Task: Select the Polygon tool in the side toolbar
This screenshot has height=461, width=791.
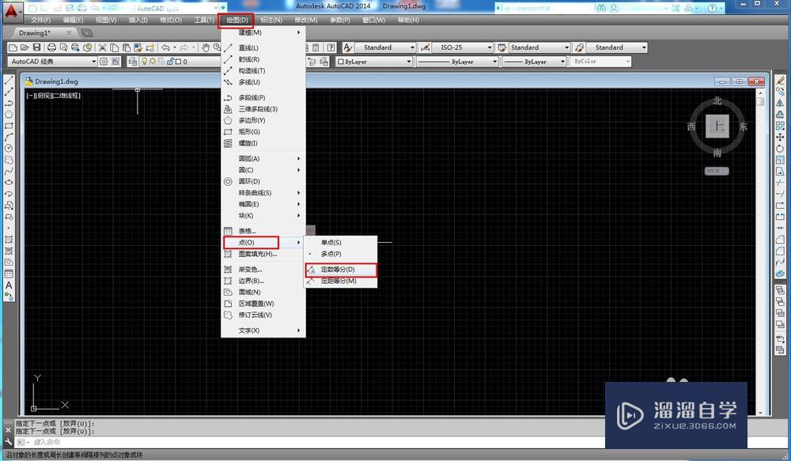Action: click(x=9, y=113)
